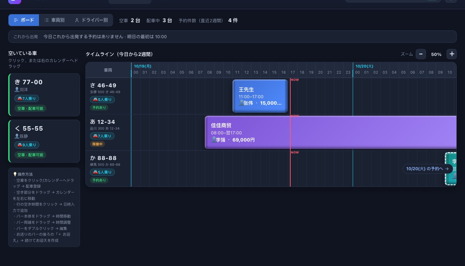This screenshot has width=465, height=266.
Task: Click driver 刘洋 on き 77-00 card
Action: click(21, 90)
